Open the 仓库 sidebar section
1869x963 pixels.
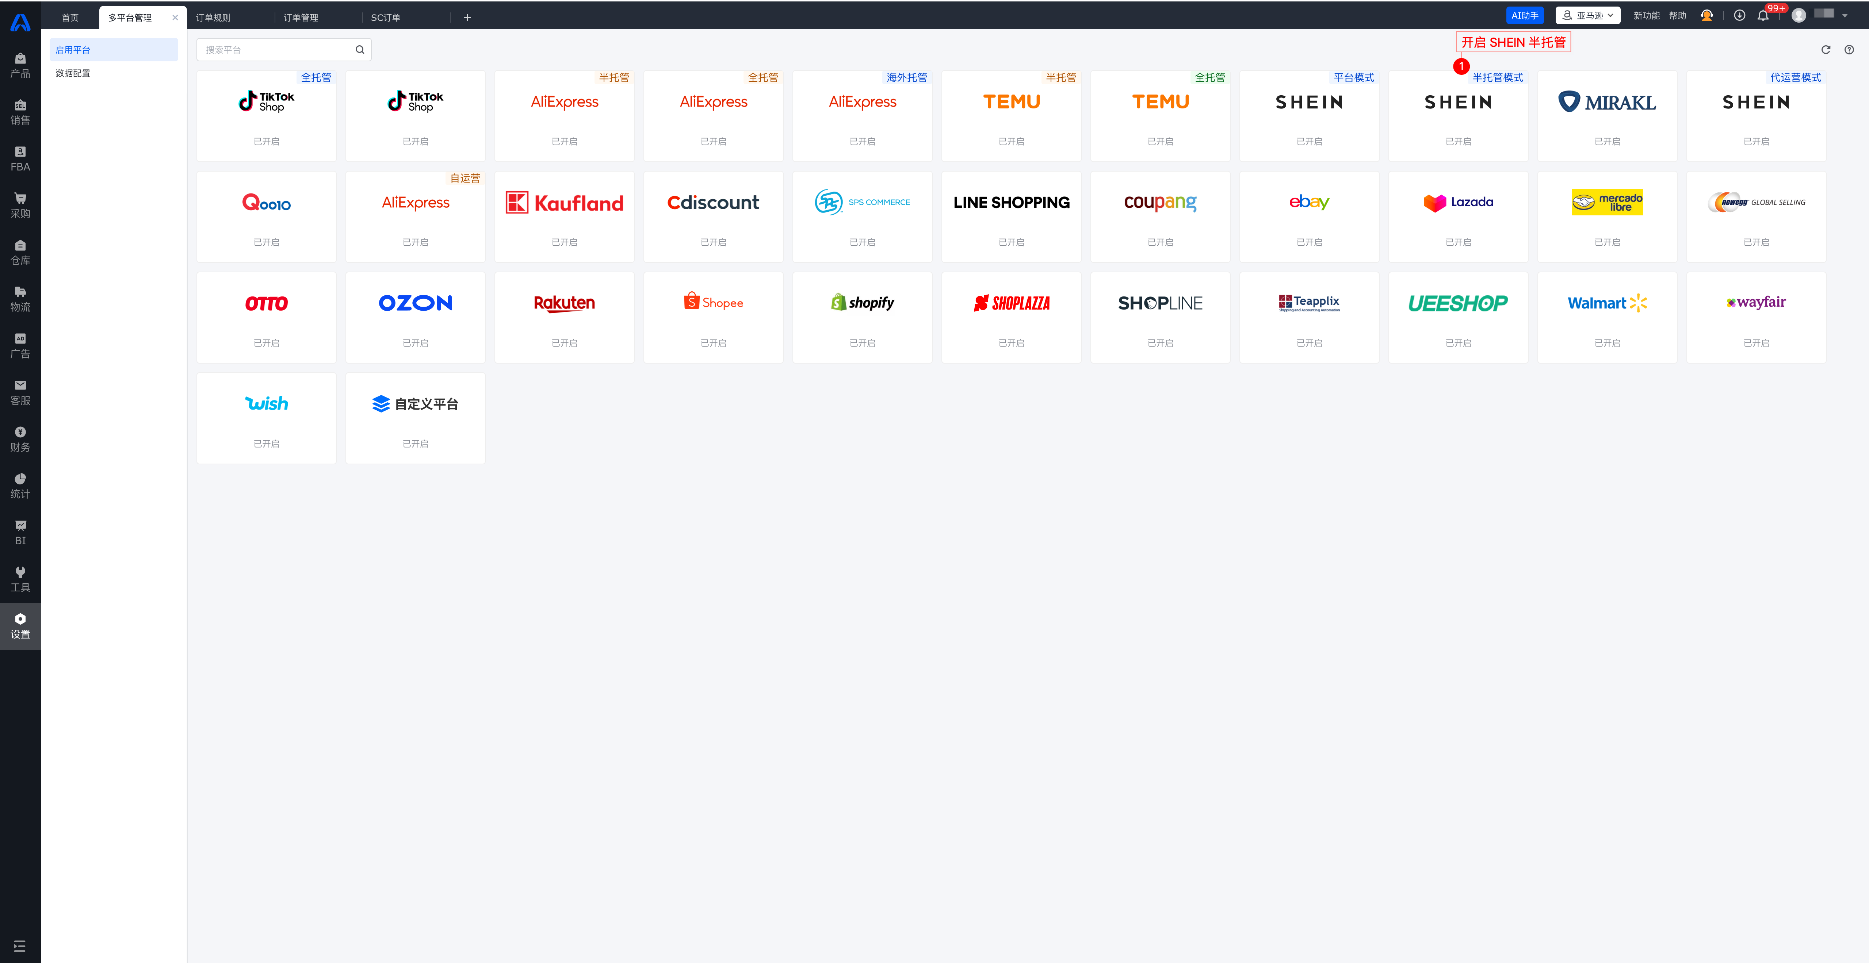[x=20, y=252]
